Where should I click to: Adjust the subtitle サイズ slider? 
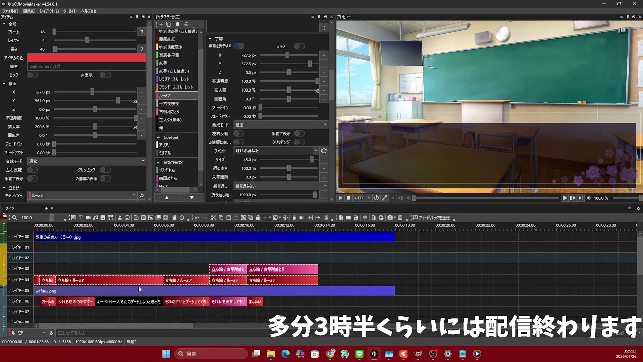[x=289, y=159]
